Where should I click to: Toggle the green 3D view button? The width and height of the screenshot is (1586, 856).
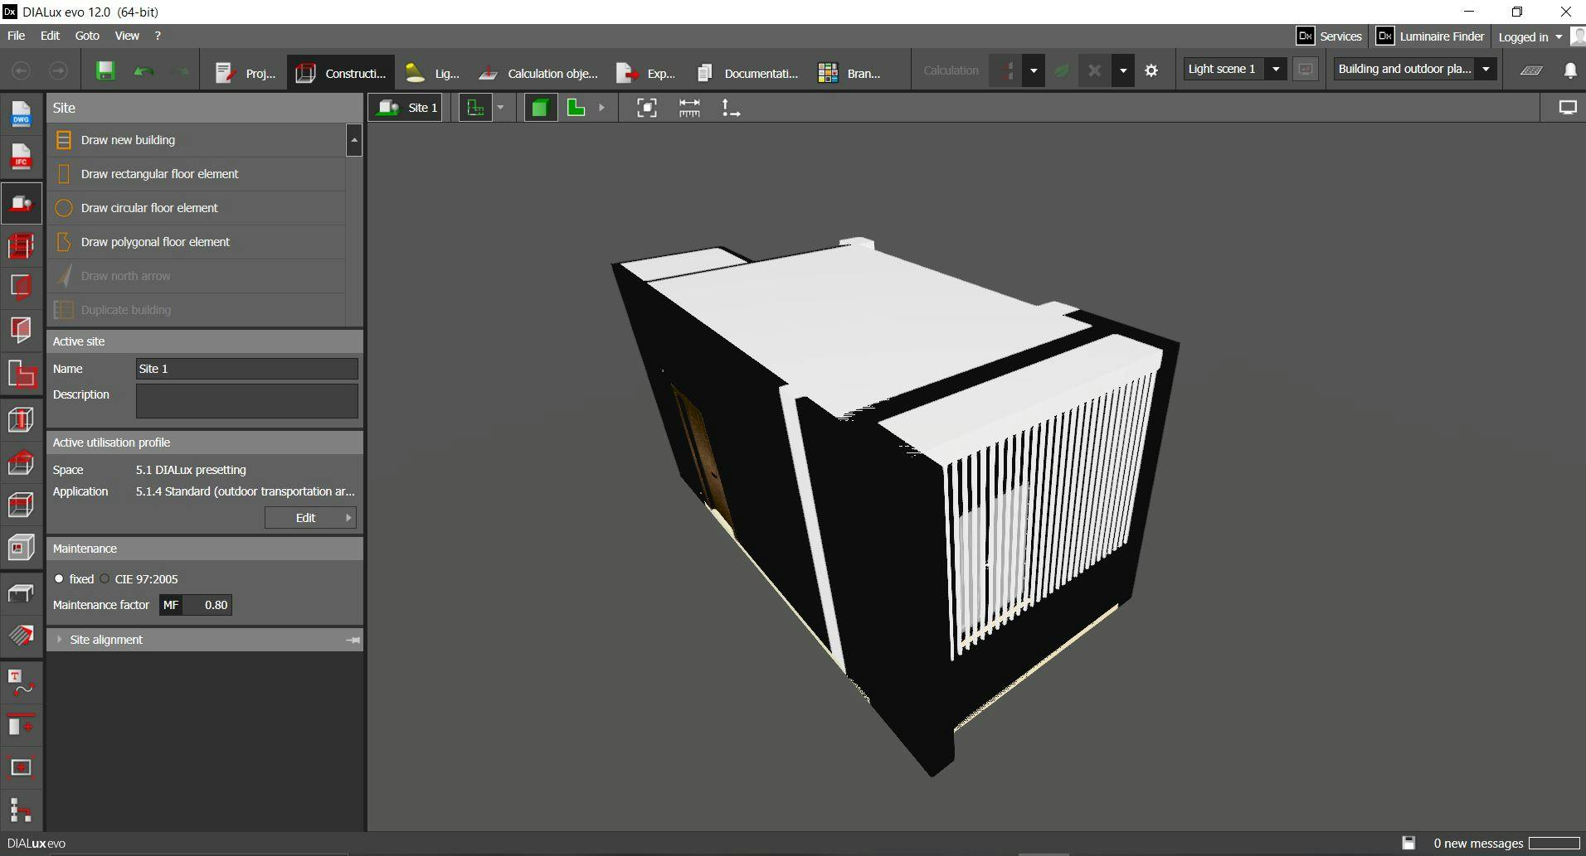point(540,108)
